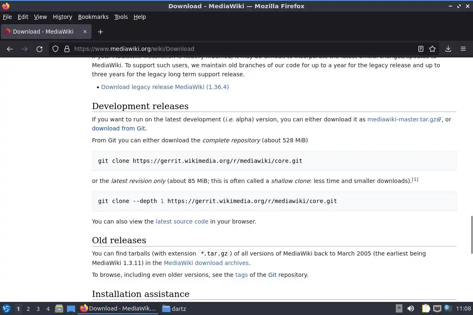Open the latest source code link
473x315 pixels.
(182, 221)
